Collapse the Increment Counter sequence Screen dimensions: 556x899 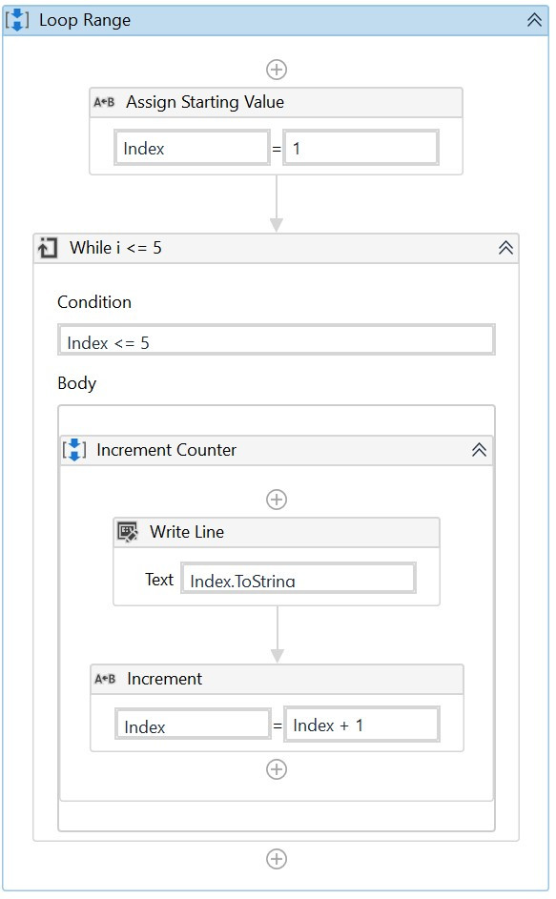(479, 450)
